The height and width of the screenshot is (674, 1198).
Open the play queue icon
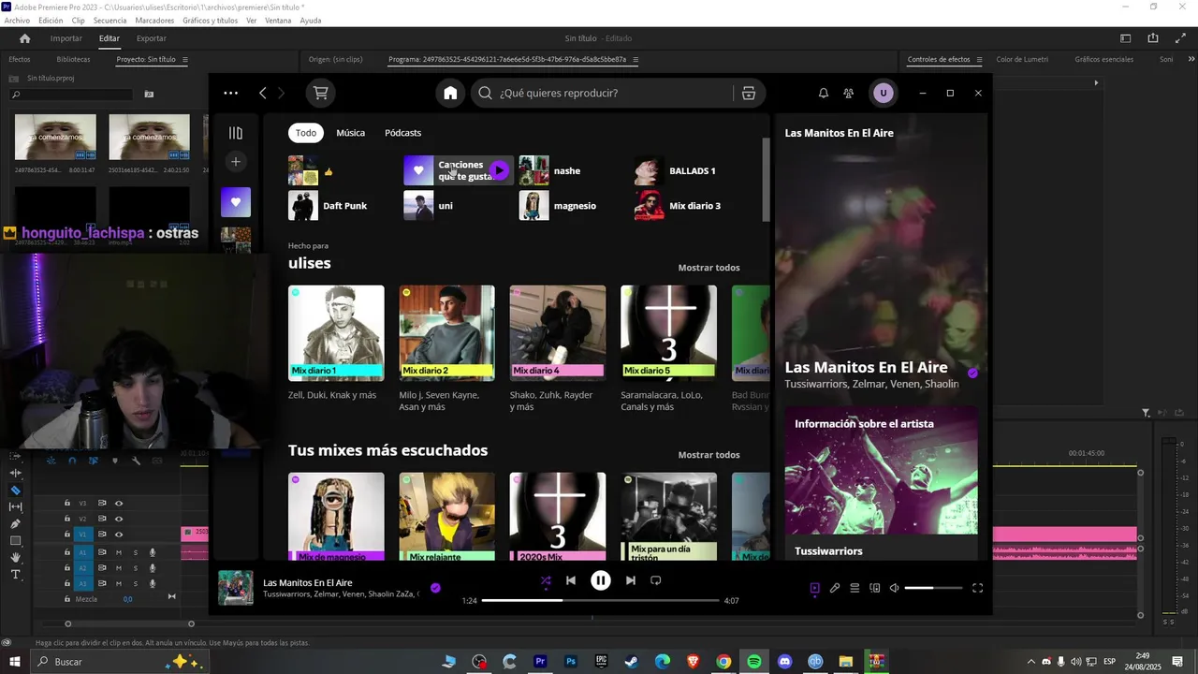tap(855, 589)
